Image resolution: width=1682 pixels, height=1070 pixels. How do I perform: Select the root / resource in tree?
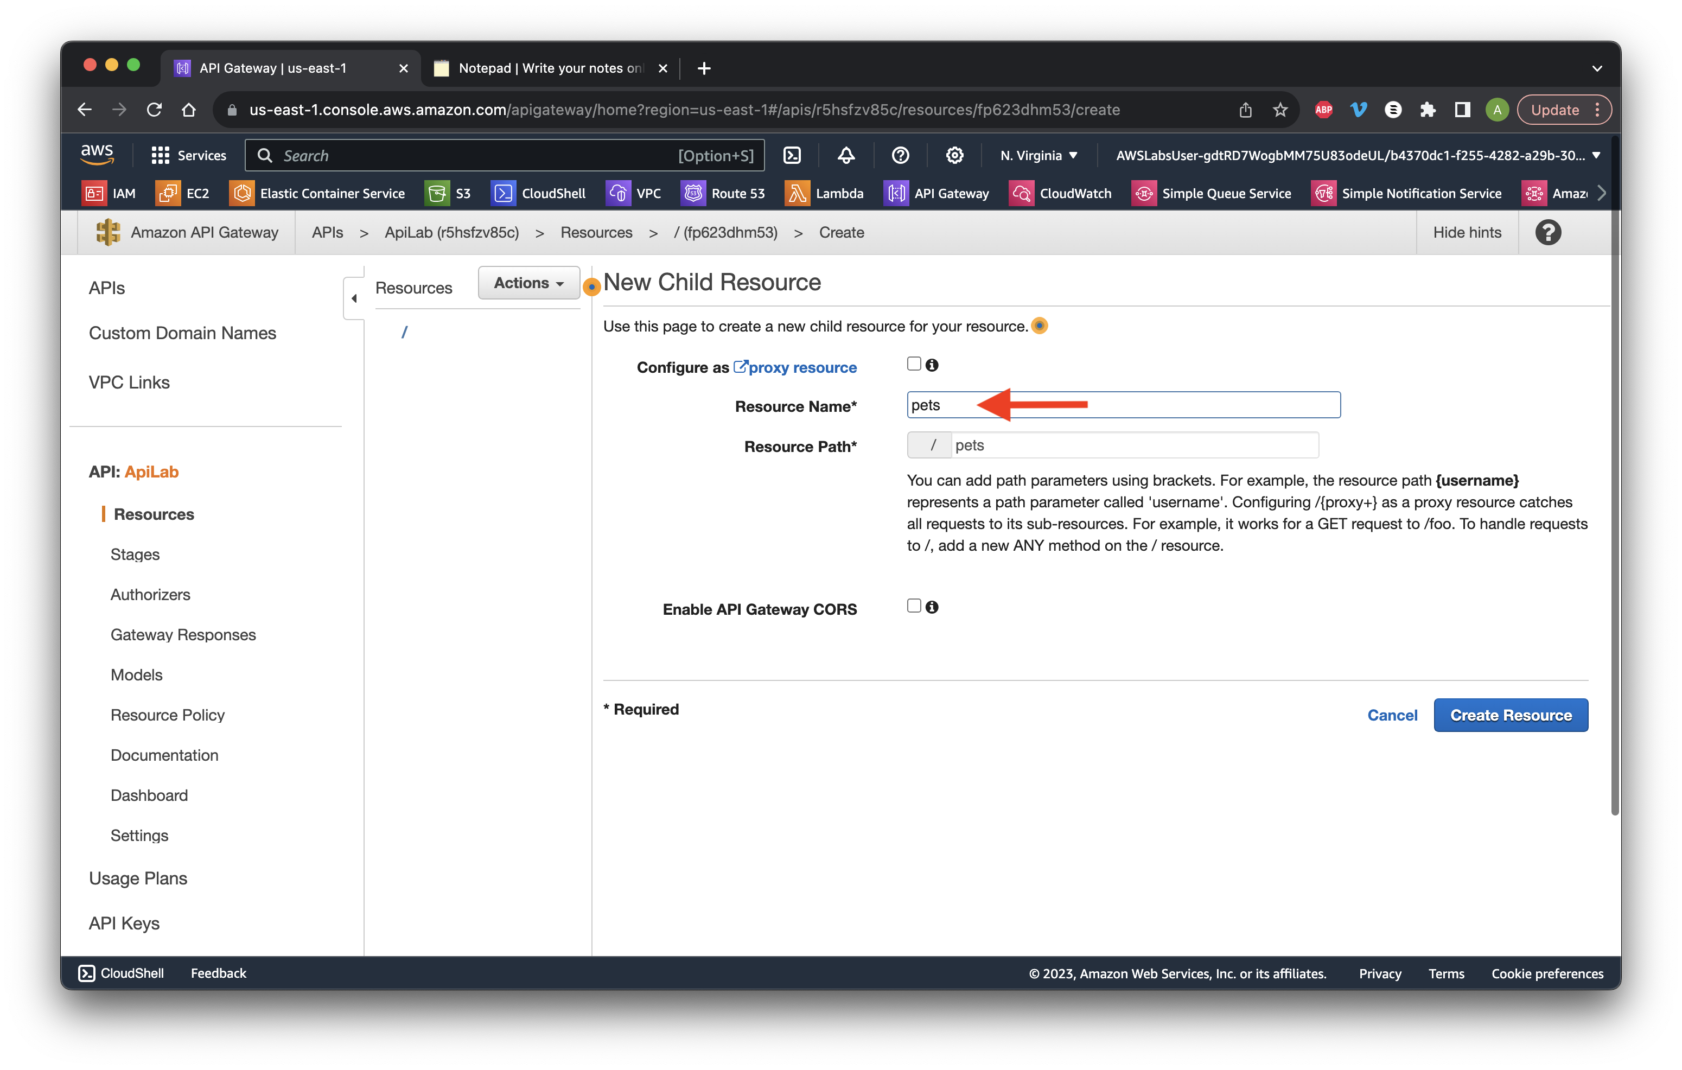(404, 333)
